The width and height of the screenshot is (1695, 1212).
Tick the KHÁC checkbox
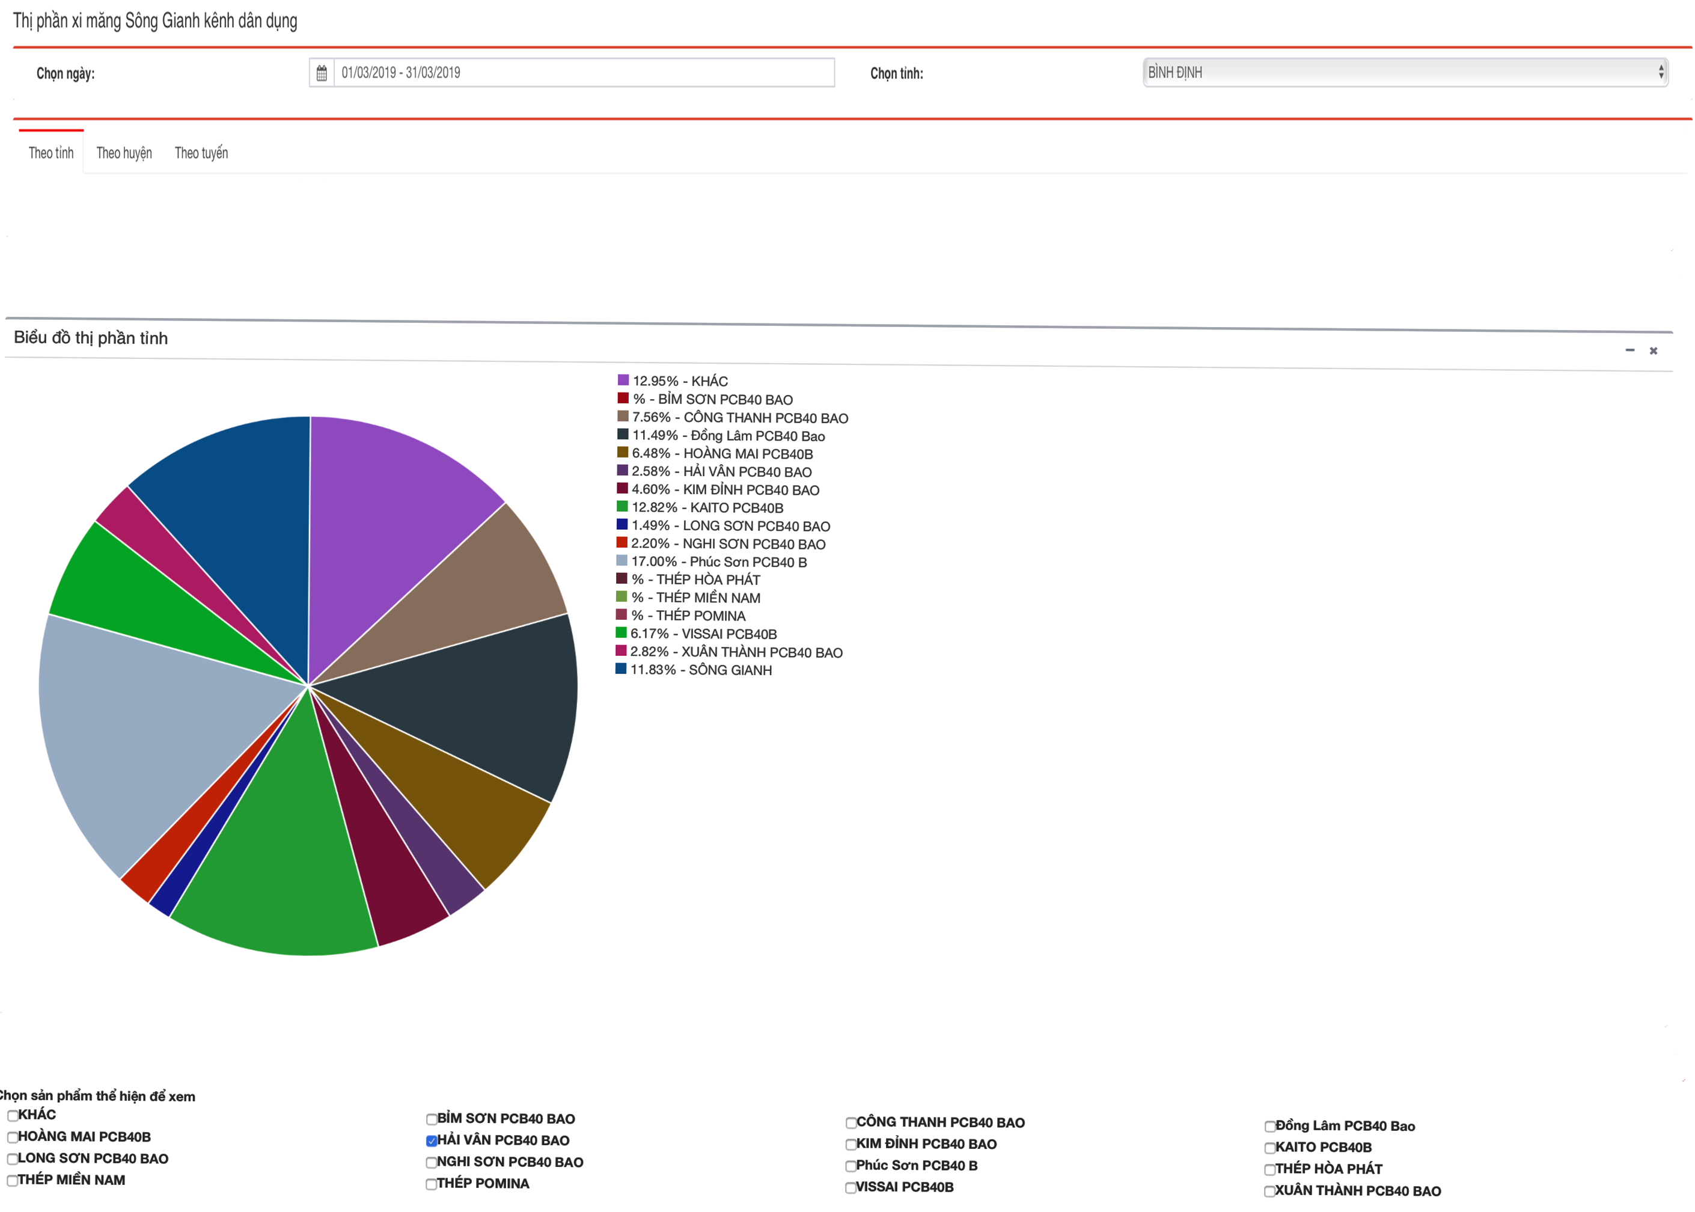click(x=13, y=1115)
